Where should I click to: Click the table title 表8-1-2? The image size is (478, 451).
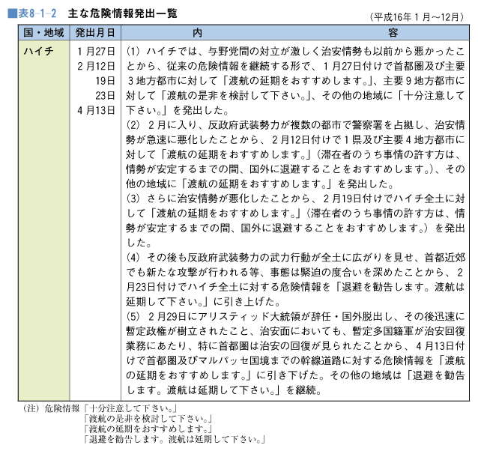pyautogui.click(x=37, y=13)
